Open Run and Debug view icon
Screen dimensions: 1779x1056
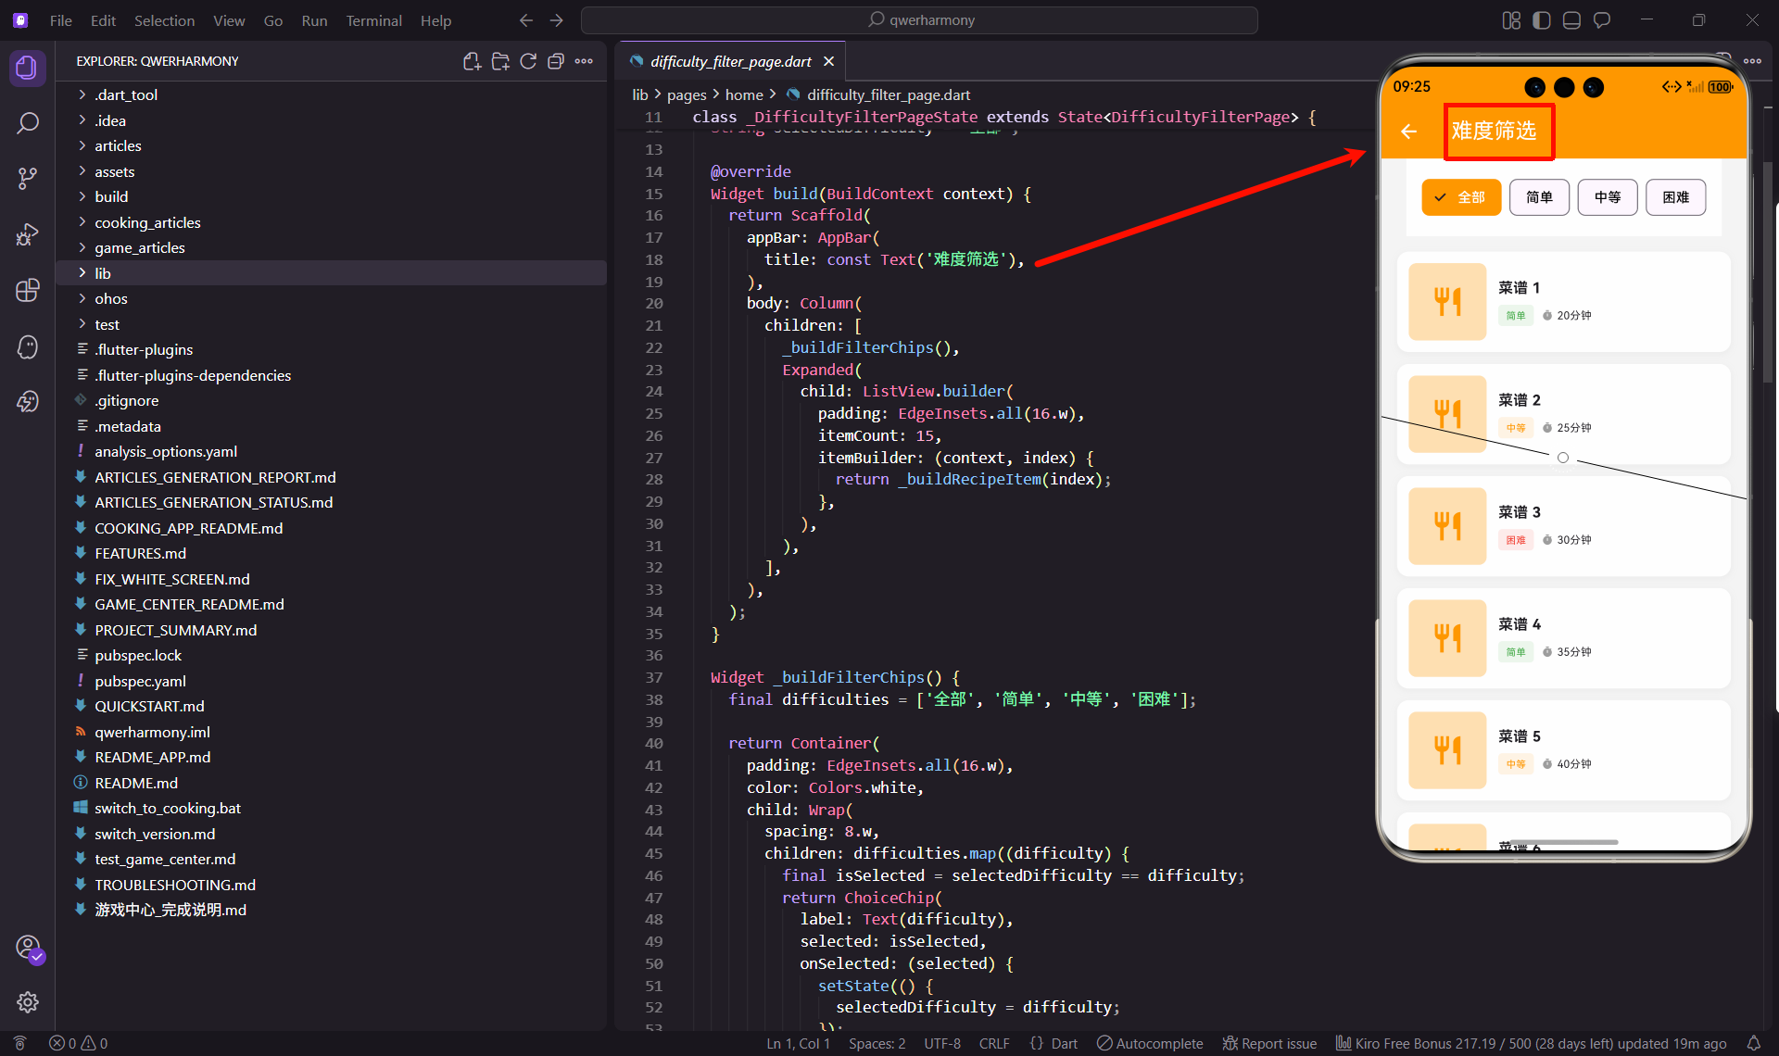pyautogui.click(x=28, y=234)
